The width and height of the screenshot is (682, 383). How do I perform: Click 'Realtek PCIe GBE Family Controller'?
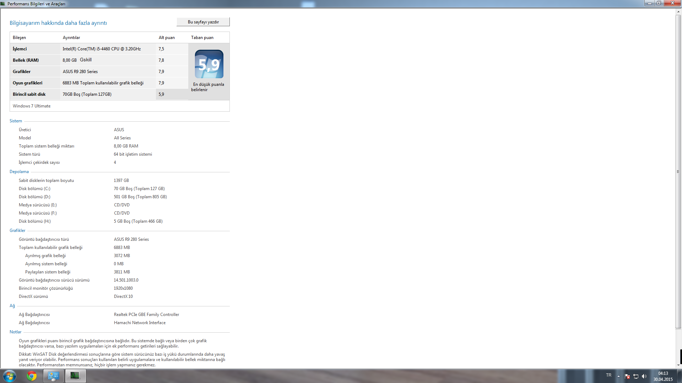(146, 315)
